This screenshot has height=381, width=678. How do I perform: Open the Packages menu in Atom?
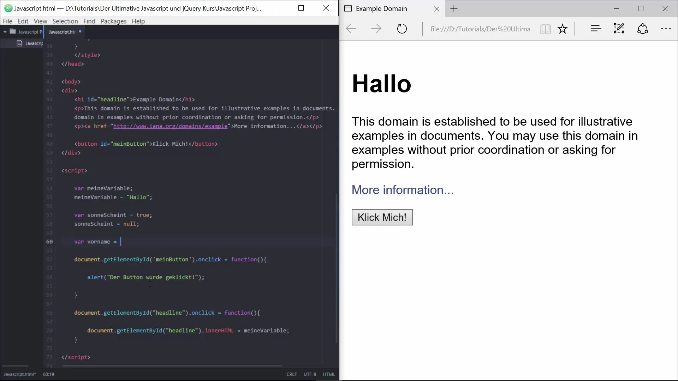[113, 21]
